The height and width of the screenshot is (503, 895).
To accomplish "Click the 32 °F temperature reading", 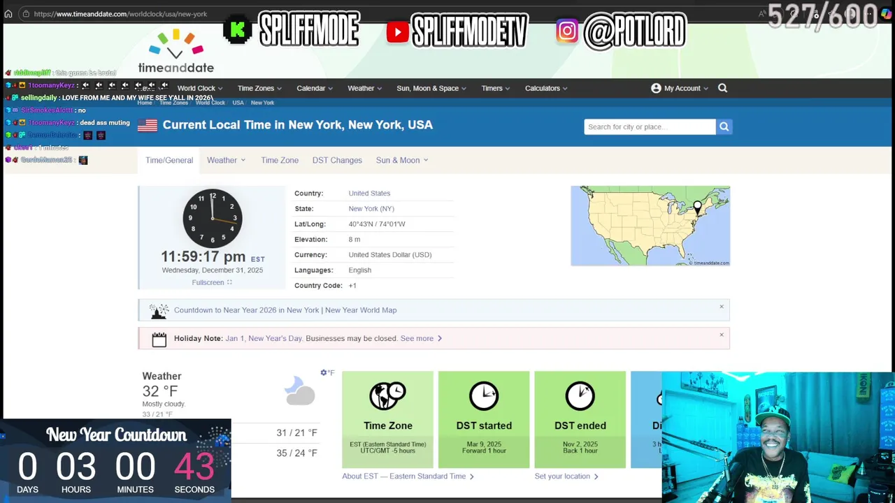I will pyautogui.click(x=160, y=391).
